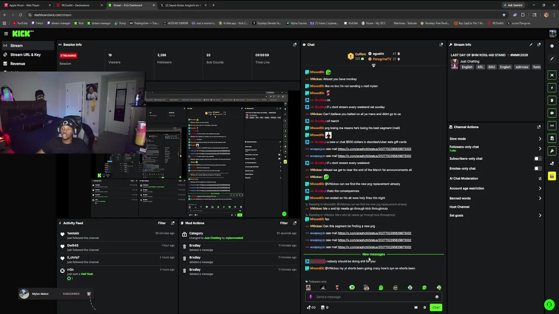Click the Send a message input field
This screenshot has height=314, width=559.
(x=374, y=297)
